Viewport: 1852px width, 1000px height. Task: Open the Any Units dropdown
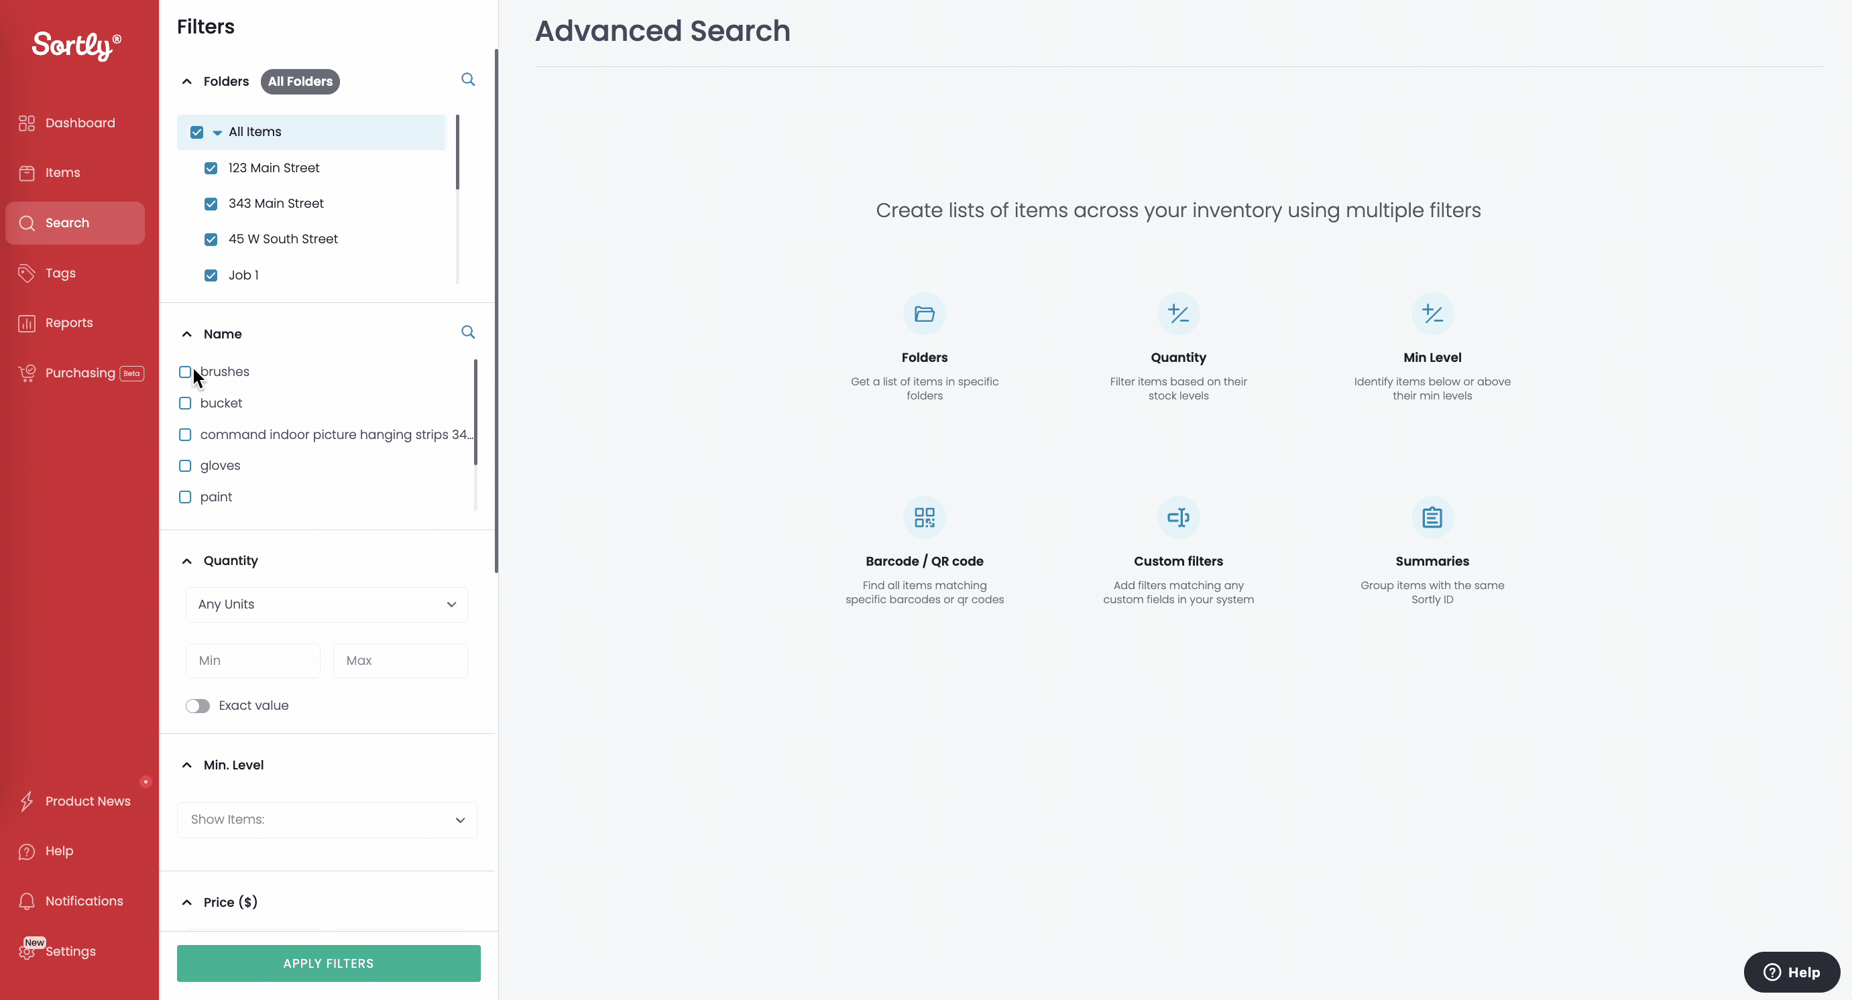327,604
